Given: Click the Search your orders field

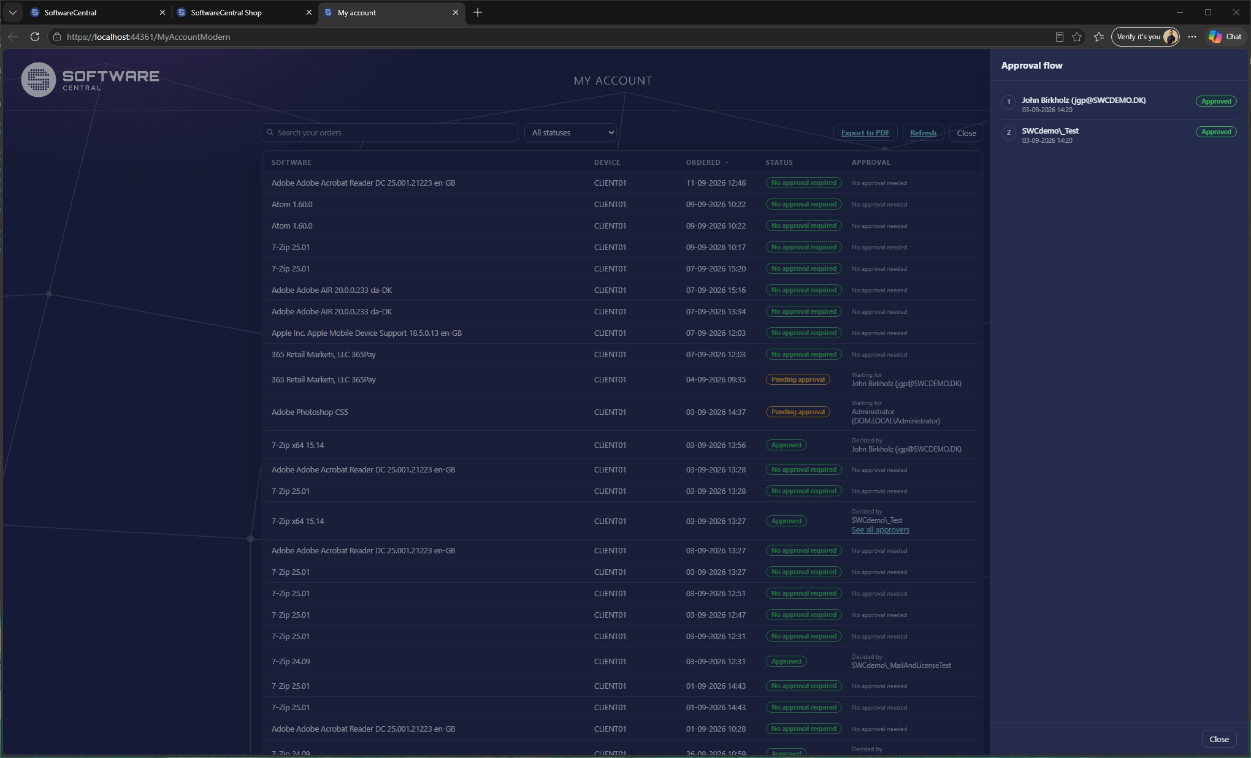Looking at the screenshot, I should 389,132.
